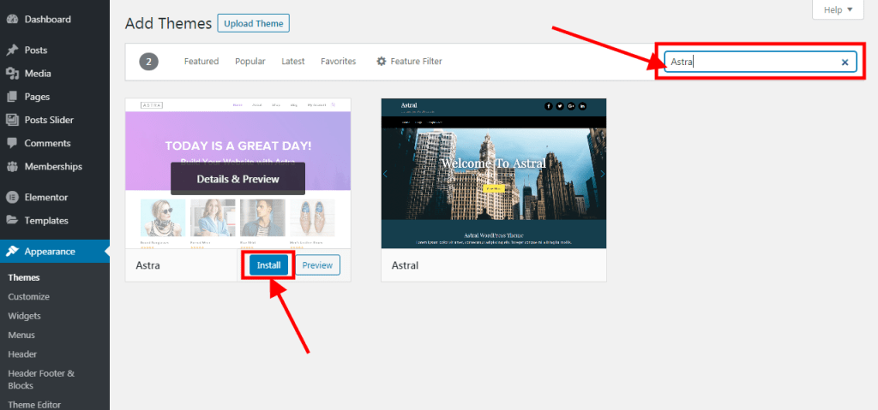Click Google Plus icon in Astral preview
The height and width of the screenshot is (410, 878).
coord(571,106)
